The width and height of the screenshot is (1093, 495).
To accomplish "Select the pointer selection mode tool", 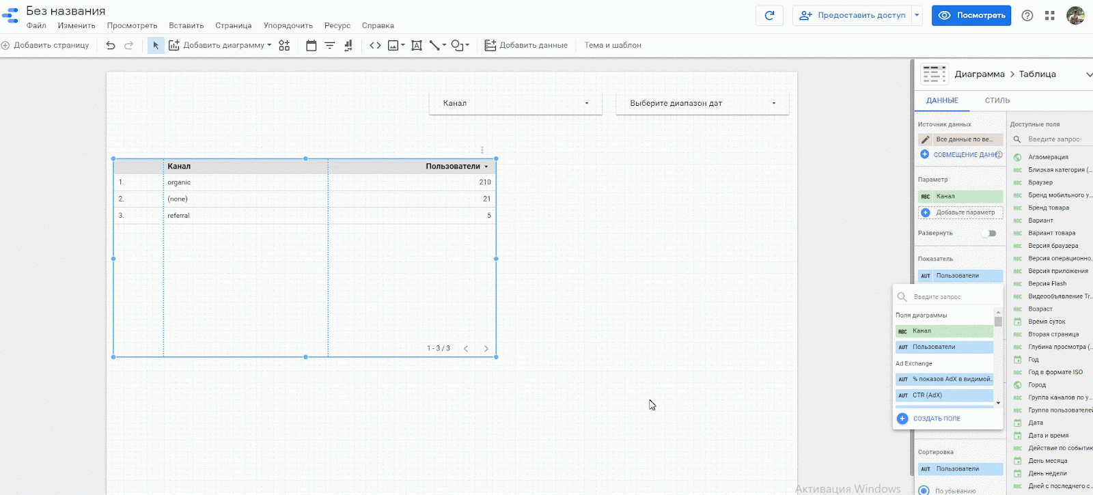I will pyautogui.click(x=156, y=45).
